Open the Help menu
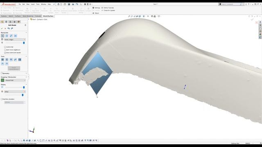The height and width of the screenshot is (147, 262). pos(49,4)
